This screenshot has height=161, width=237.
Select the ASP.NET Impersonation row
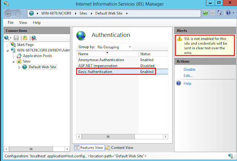122,66
